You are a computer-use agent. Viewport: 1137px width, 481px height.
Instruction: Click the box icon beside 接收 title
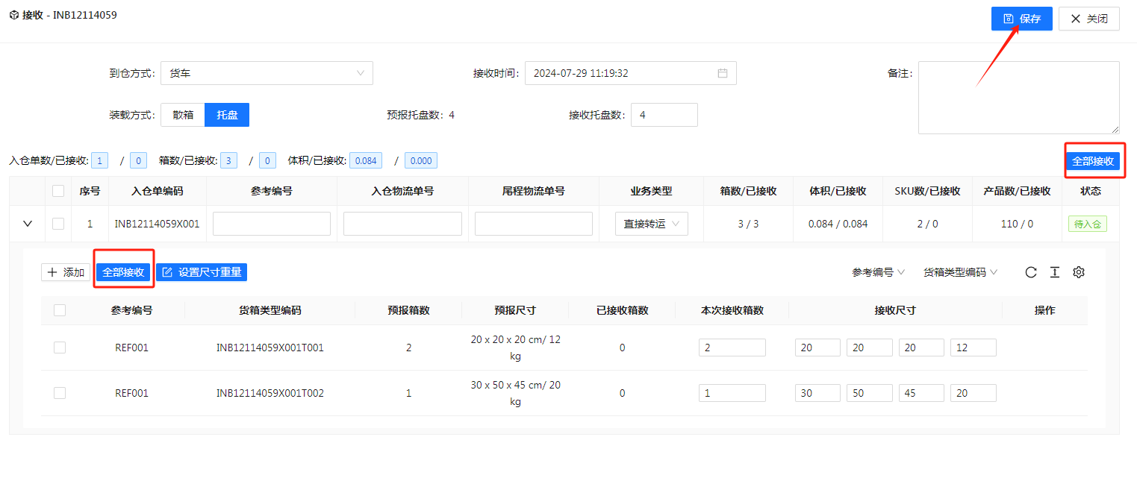(x=14, y=15)
